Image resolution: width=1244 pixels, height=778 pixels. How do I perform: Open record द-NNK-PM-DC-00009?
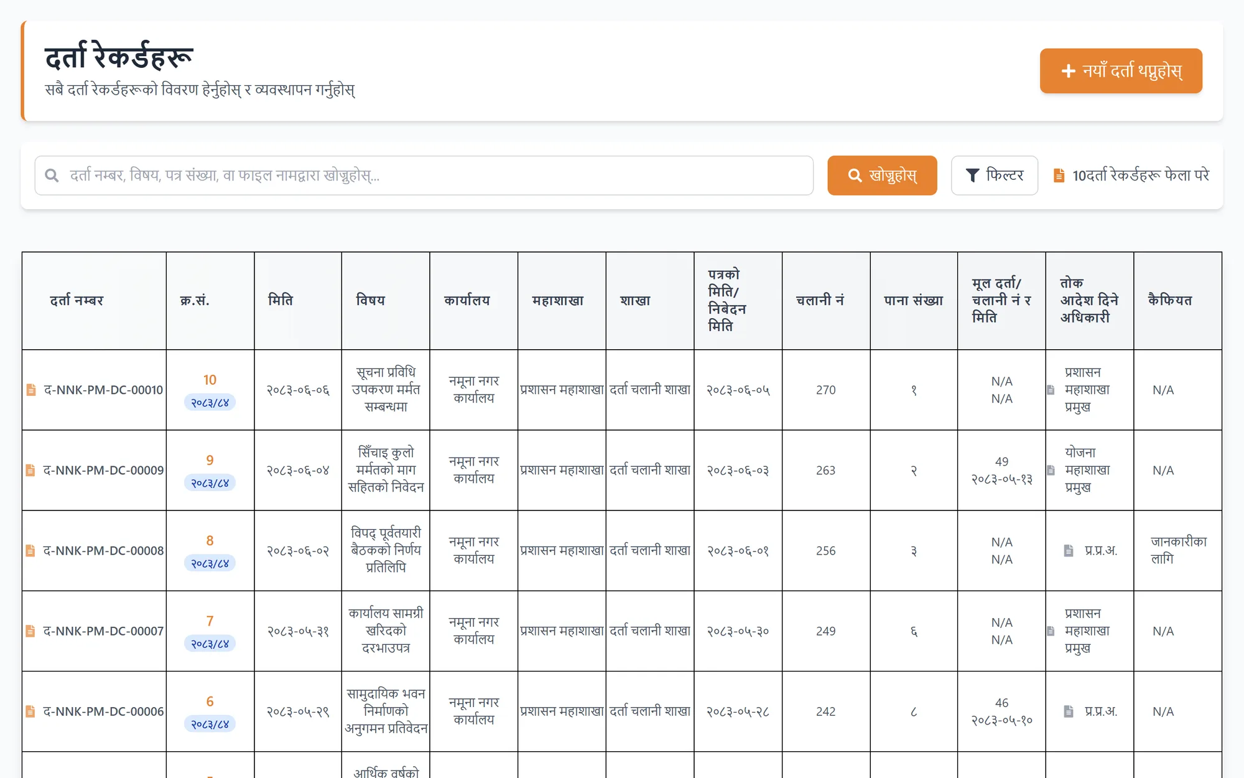click(x=103, y=470)
